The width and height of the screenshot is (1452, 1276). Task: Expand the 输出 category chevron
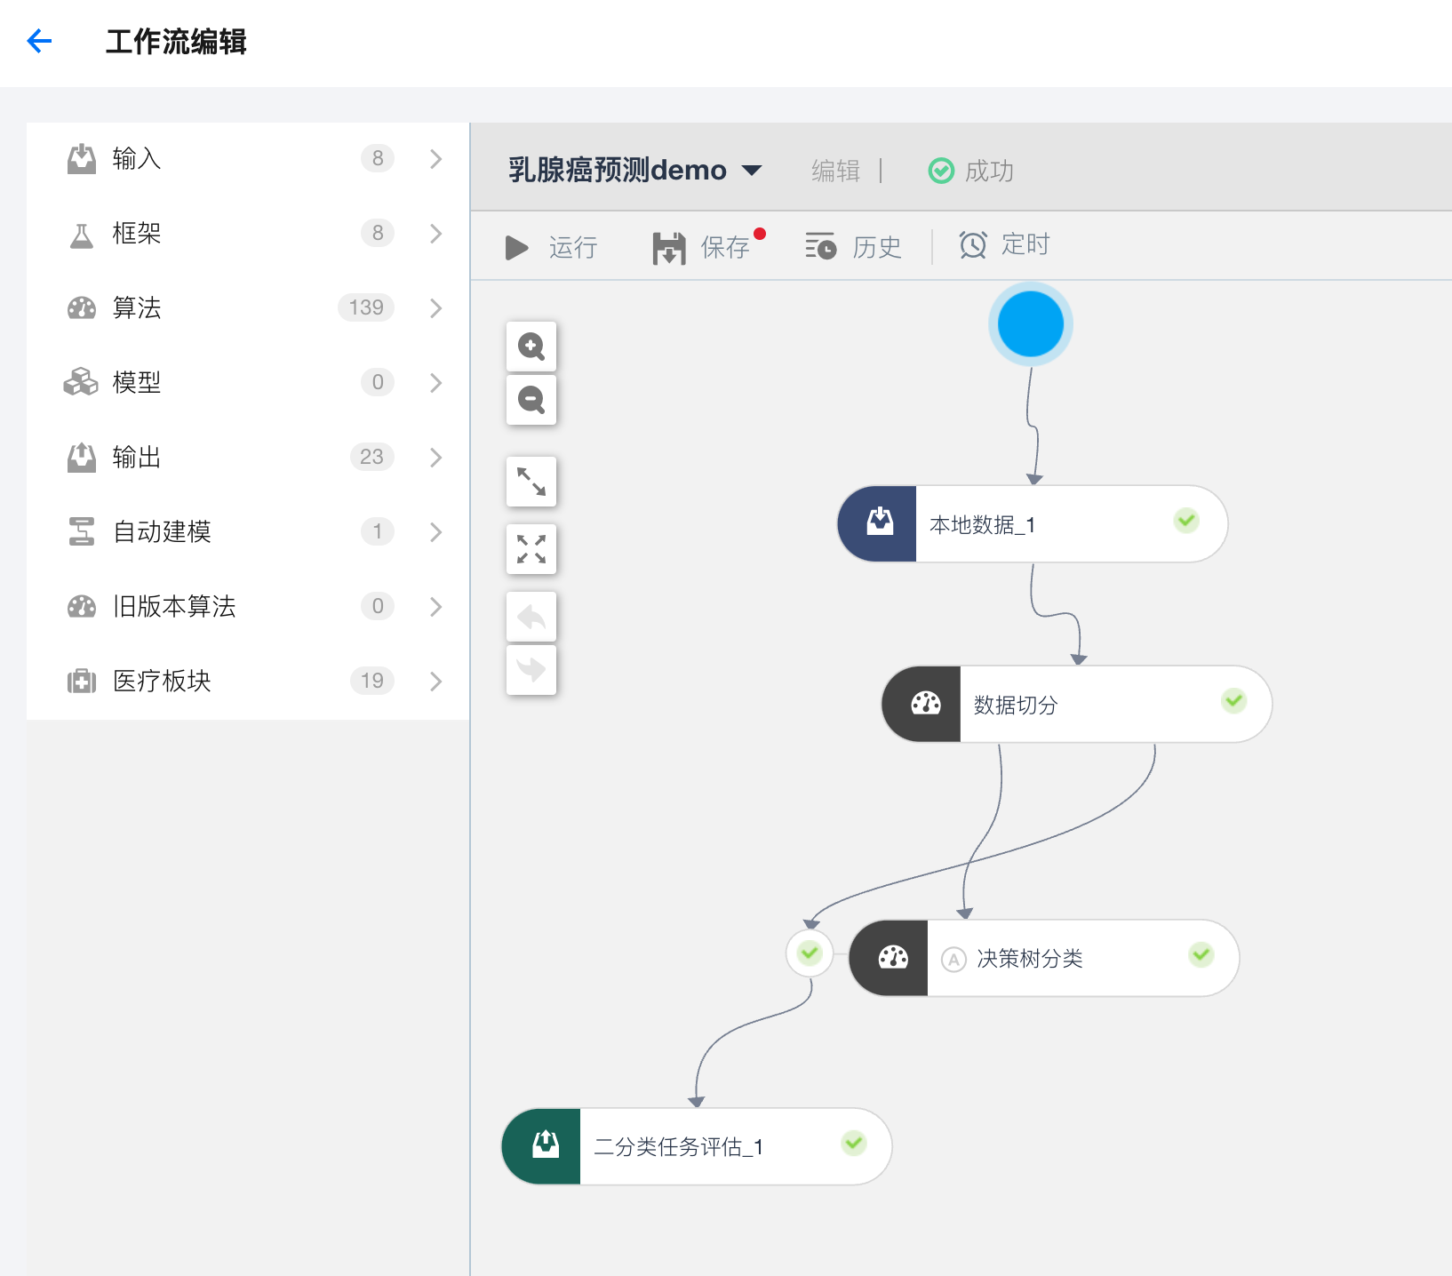(x=435, y=458)
